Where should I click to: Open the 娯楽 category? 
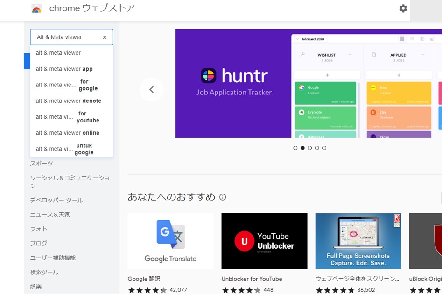point(36,287)
